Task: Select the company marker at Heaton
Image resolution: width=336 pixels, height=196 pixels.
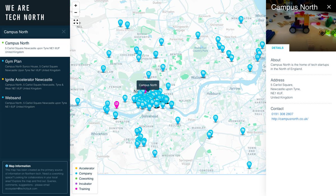Action: pos(163,68)
